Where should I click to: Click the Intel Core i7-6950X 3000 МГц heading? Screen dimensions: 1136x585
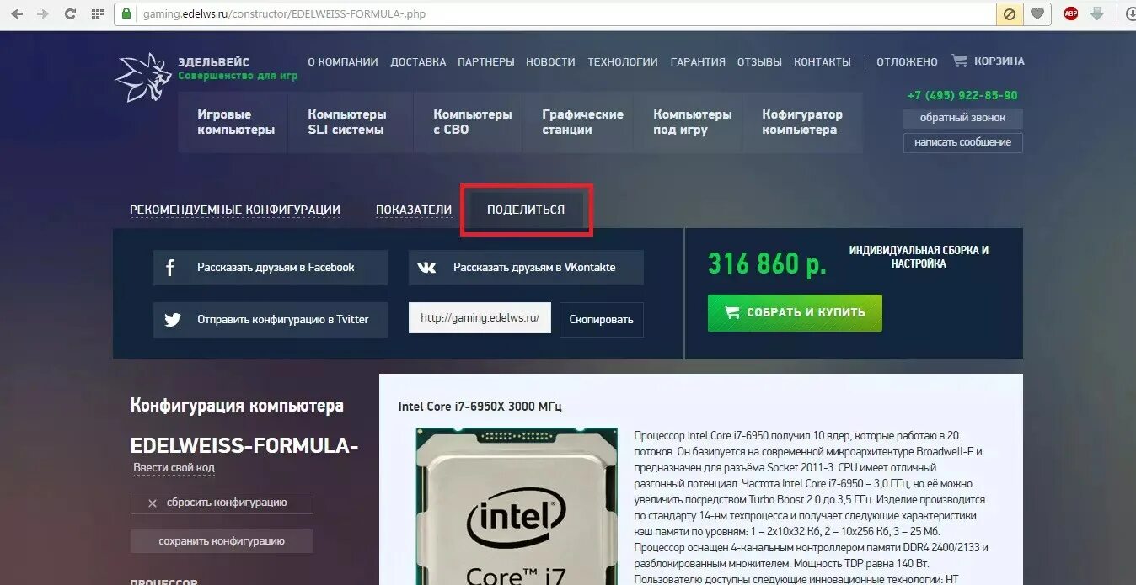[480, 407]
